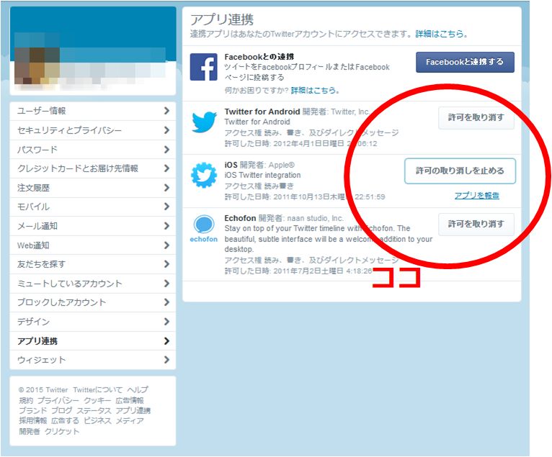552x457 pixels.
Task: Open the ブログ footer link
Action: pyautogui.click(x=61, y=411)
